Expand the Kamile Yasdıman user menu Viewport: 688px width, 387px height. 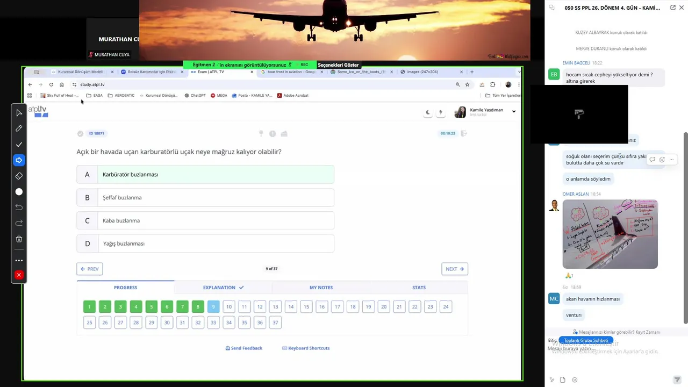tap(514, 111)
